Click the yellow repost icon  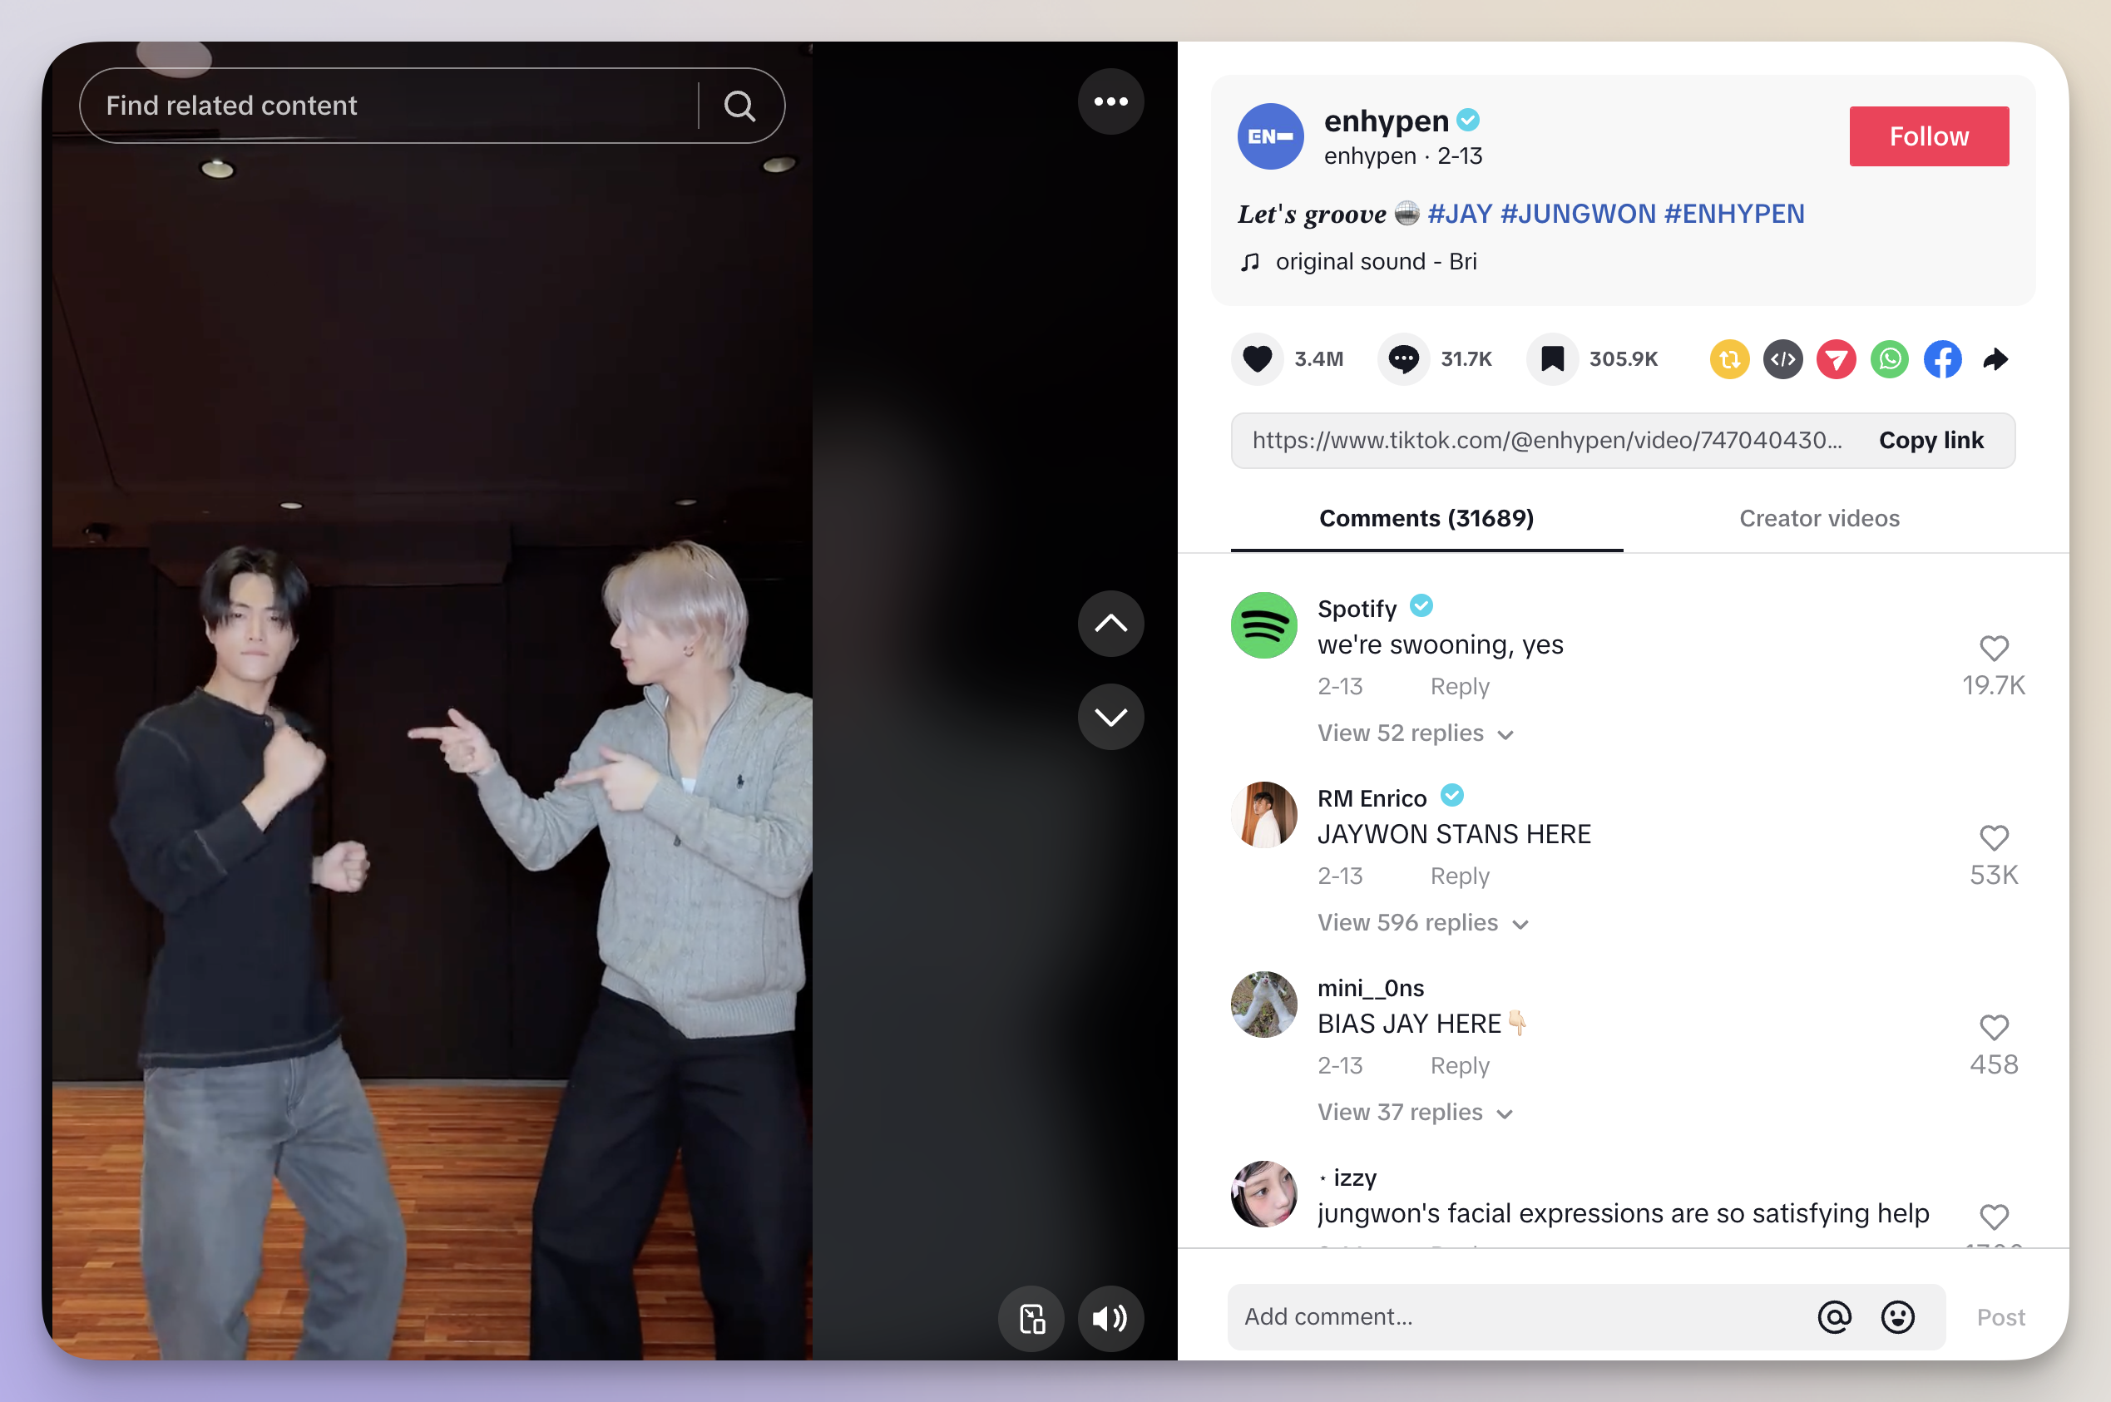click(x=1729, y=359)
